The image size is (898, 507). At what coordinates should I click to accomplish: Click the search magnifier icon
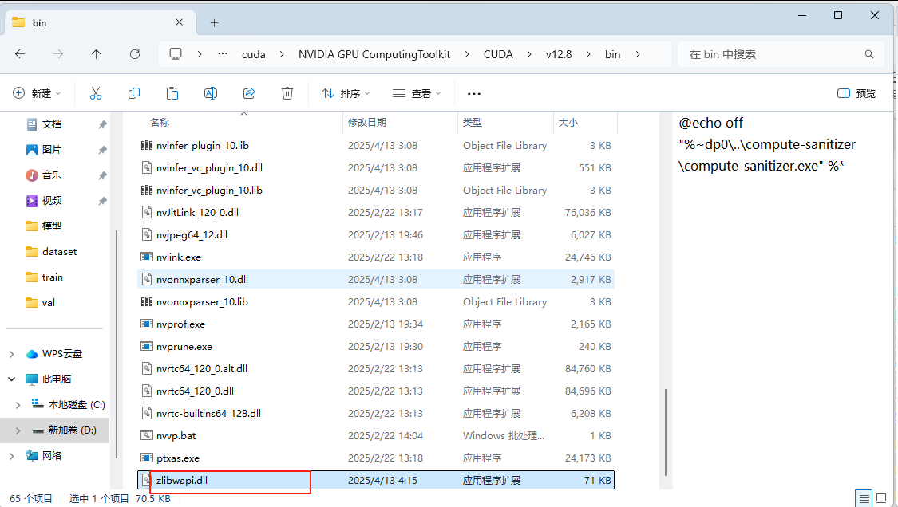(868, 53)
